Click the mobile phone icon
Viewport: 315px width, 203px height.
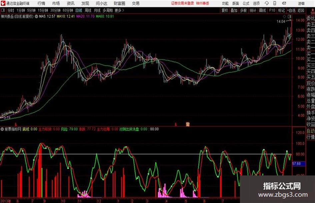pyautogui.click(x=275, y=3)
